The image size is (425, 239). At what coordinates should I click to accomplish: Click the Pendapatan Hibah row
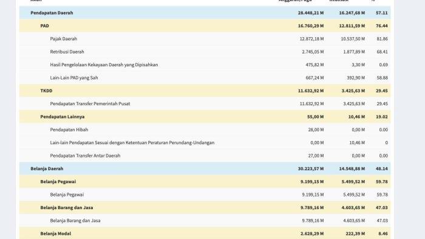(205, 130)
